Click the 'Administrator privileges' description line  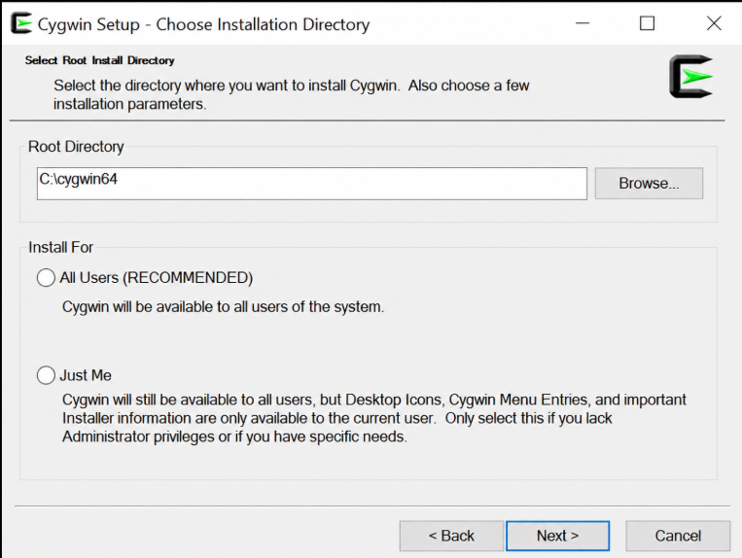click(x=234, y=436)
